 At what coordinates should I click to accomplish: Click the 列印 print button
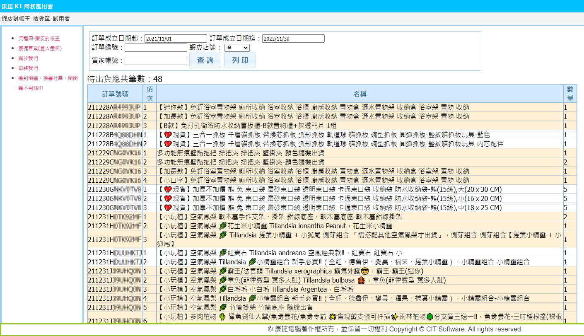(x=240, y=60)
